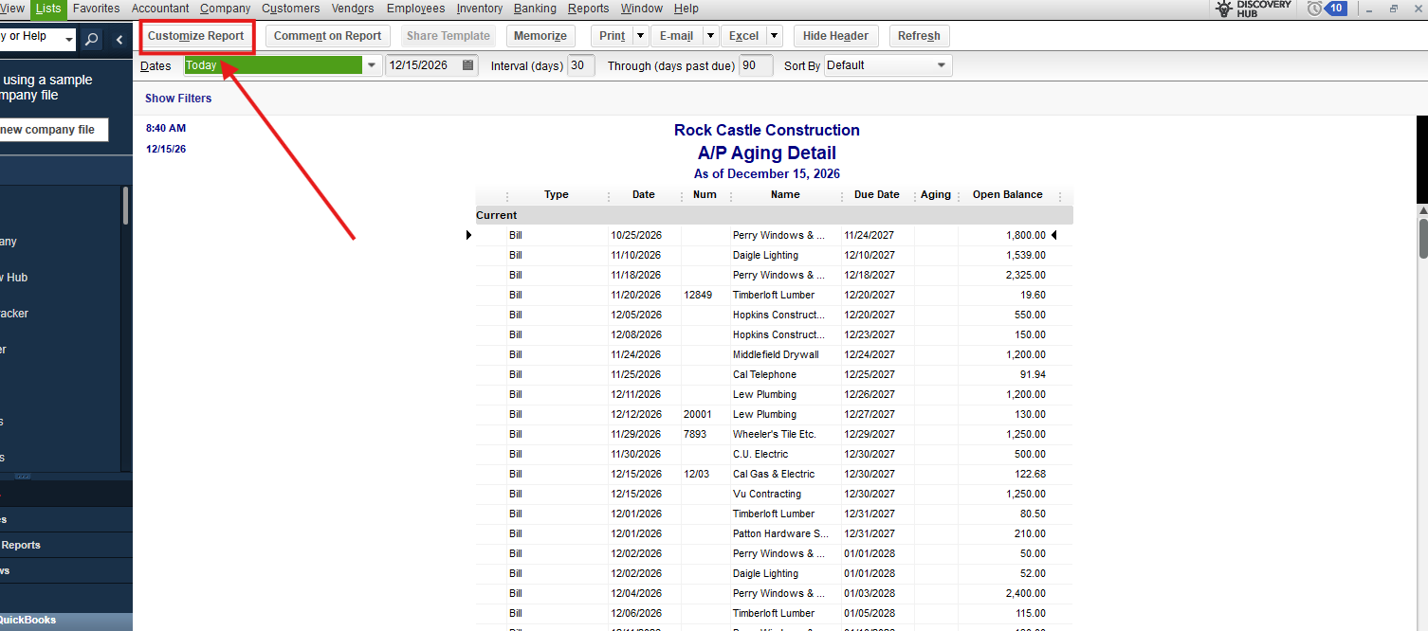Open reminders clock with badge 10
Viewport: 1428px width, 631px height.
click(1327, 9)
